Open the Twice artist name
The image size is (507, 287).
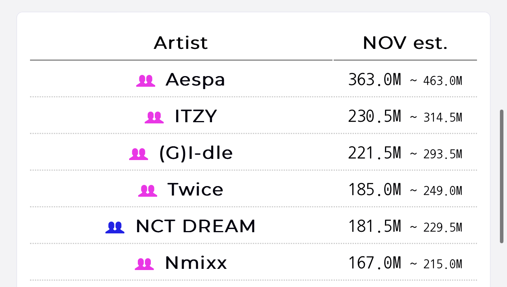[x=195, y=190]
